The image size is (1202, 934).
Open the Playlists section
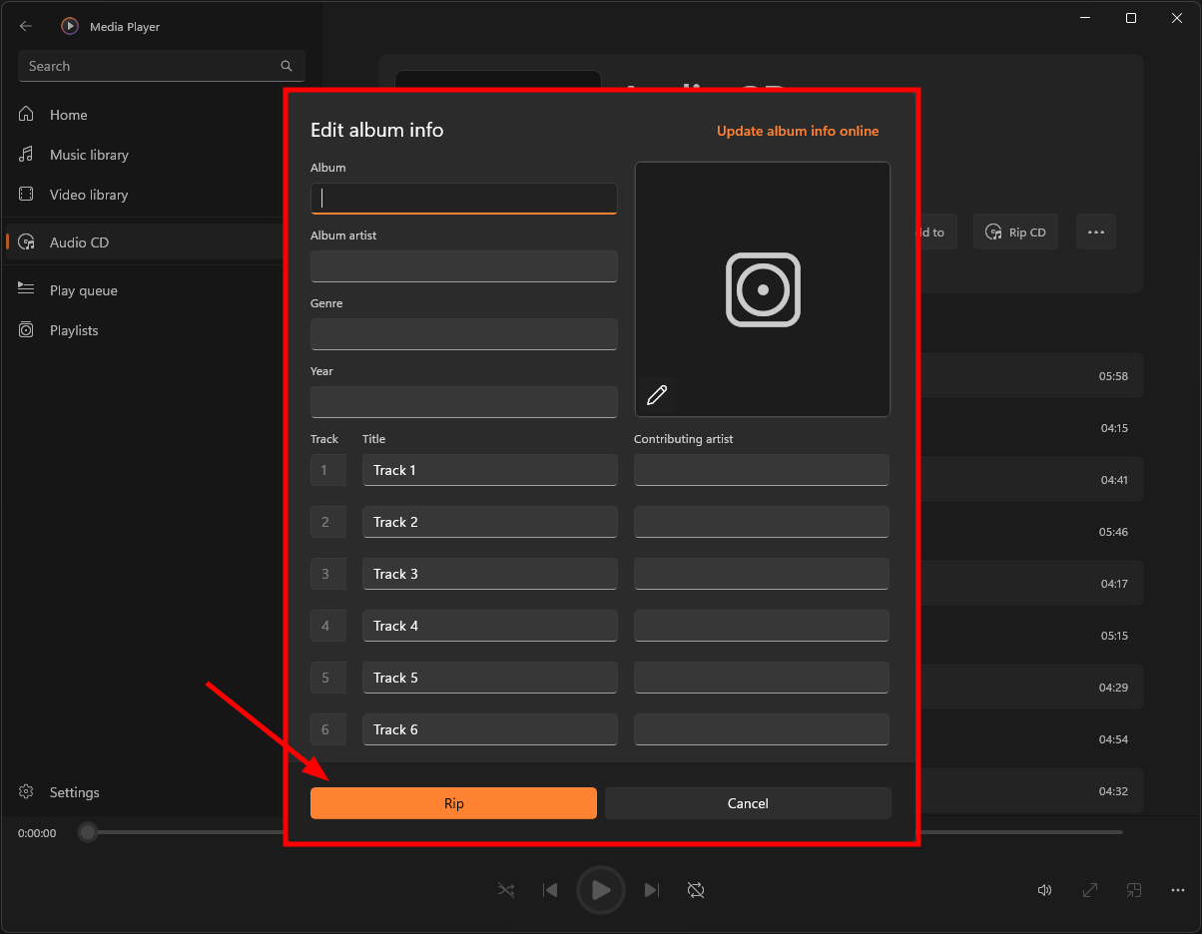[75, 330]
